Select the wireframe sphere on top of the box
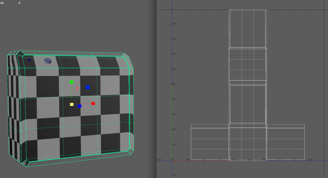This screenshot has width=328, height=178. pyautogui.click(x=48, y=61)
